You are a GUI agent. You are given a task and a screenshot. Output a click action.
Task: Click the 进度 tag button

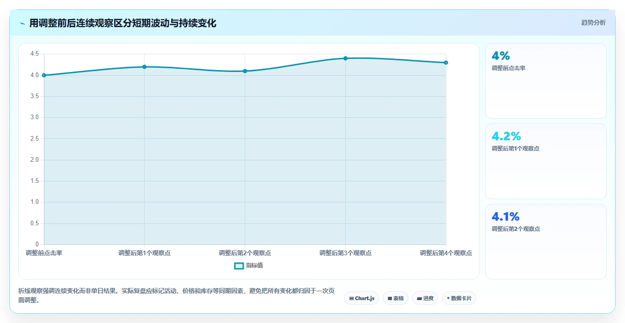pyautogui.click(x=425, y=298)
